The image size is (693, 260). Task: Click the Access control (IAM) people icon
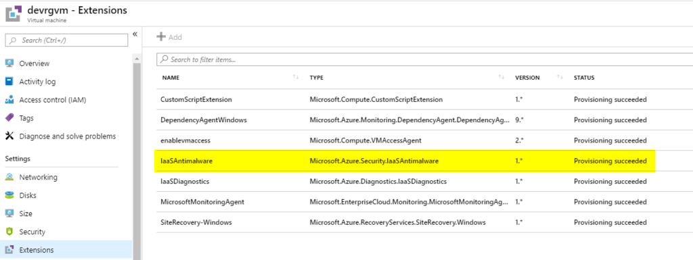(9, 100)
